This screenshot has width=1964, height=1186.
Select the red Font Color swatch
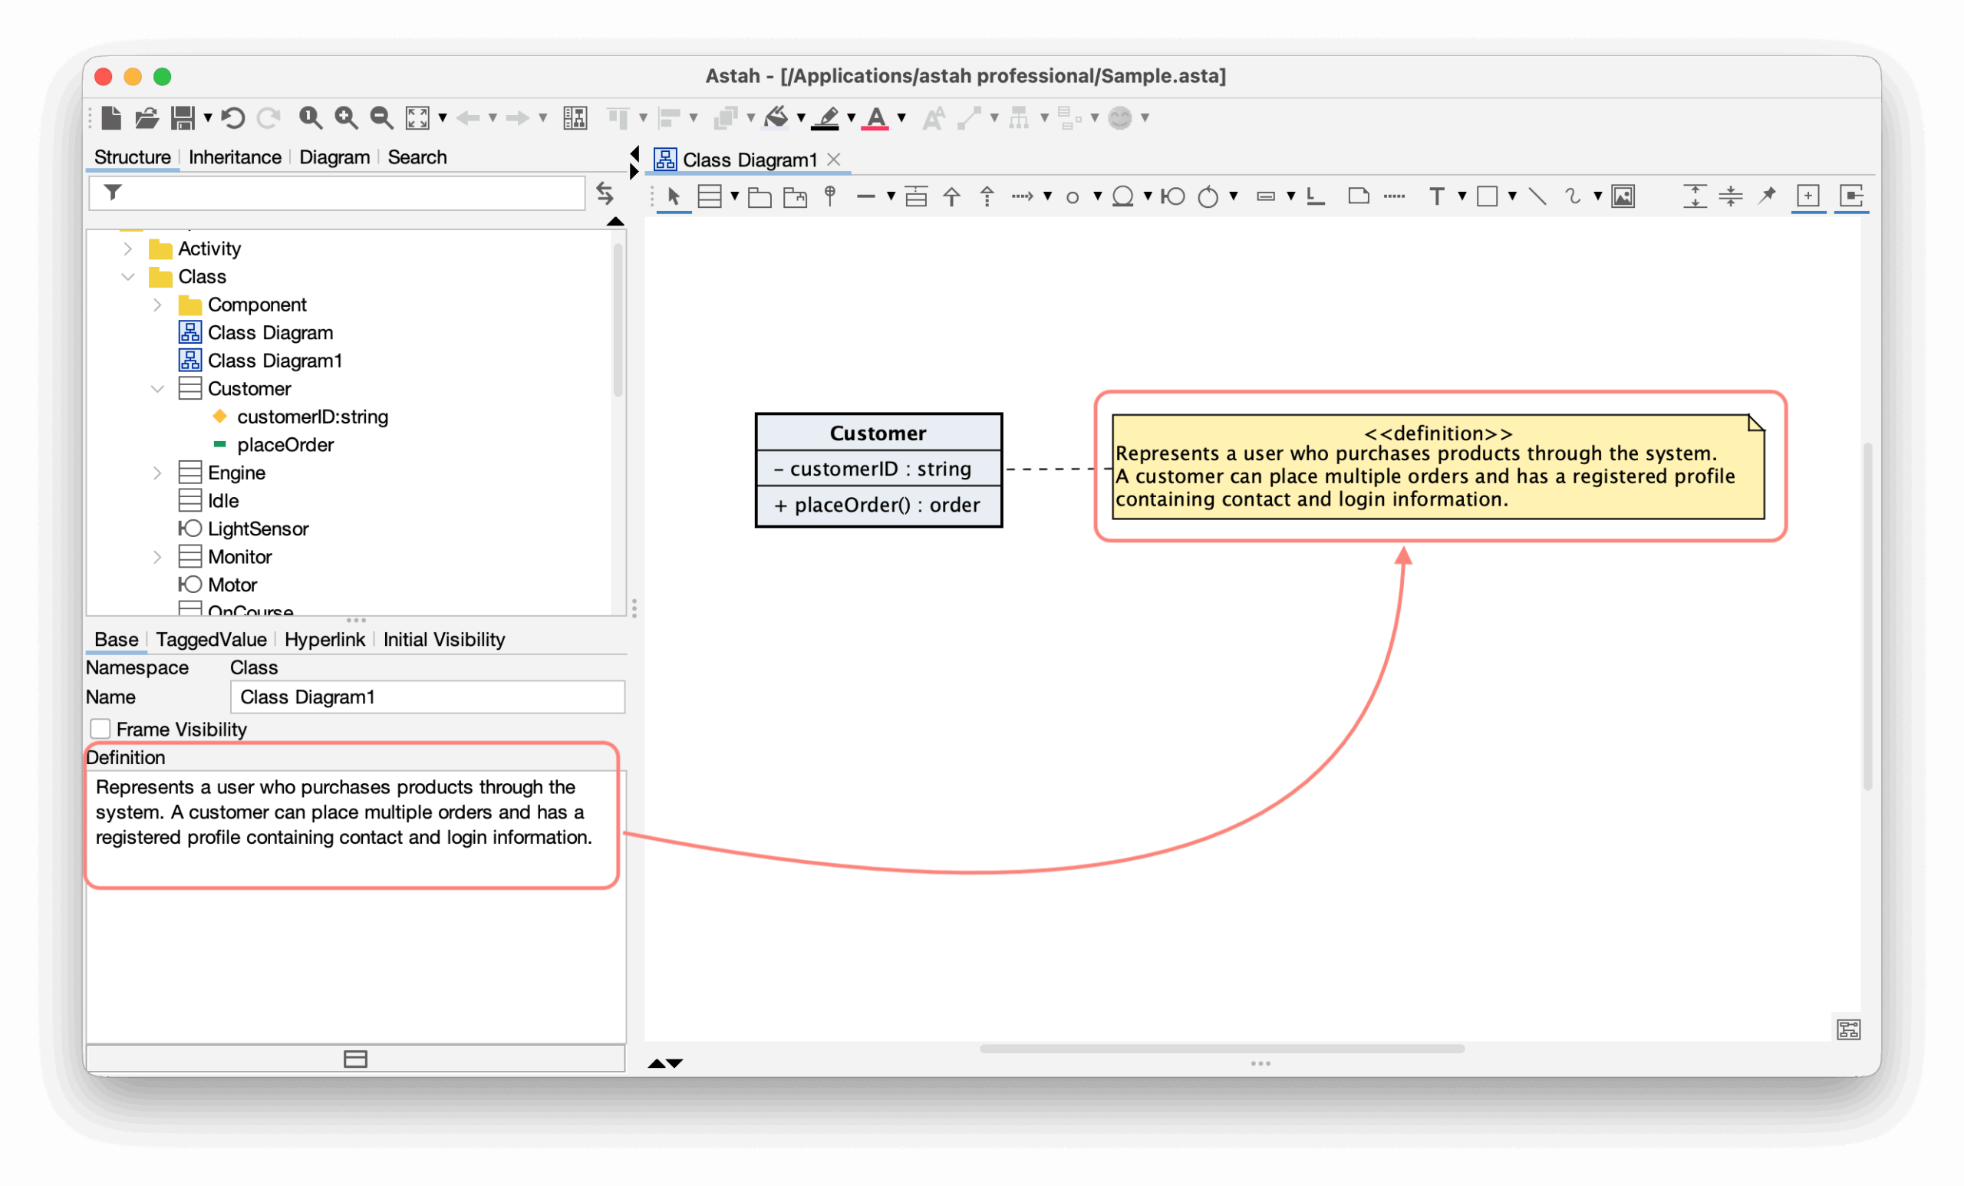[x=877, y=118]
